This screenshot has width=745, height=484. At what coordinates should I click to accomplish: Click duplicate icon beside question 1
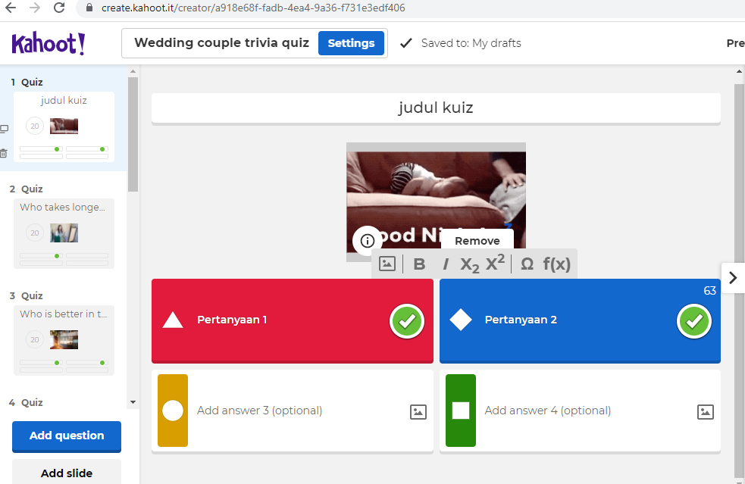tap(4, 129)
